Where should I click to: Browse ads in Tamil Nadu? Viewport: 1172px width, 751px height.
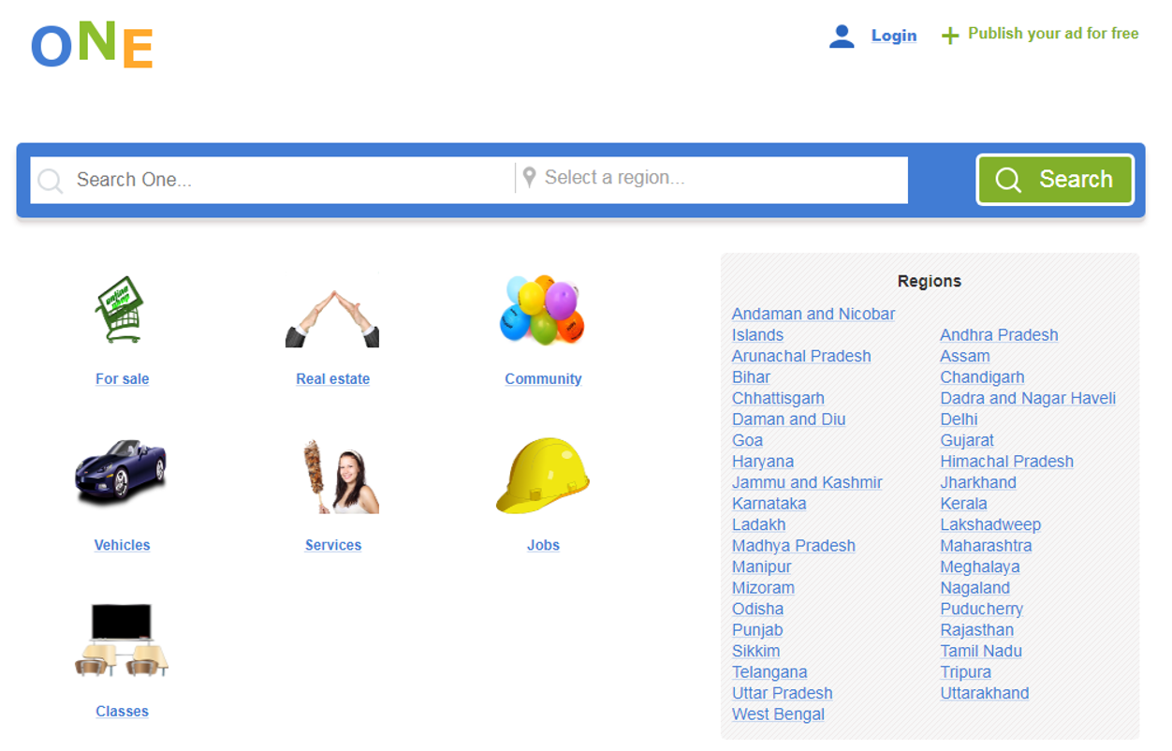coord(980,651)
